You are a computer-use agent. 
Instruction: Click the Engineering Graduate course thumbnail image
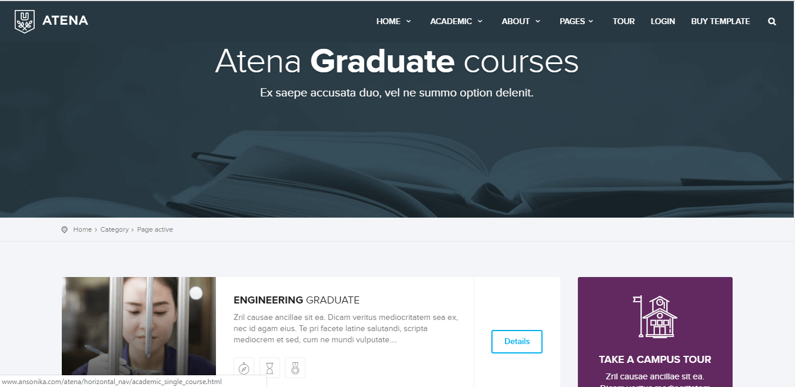139,326
